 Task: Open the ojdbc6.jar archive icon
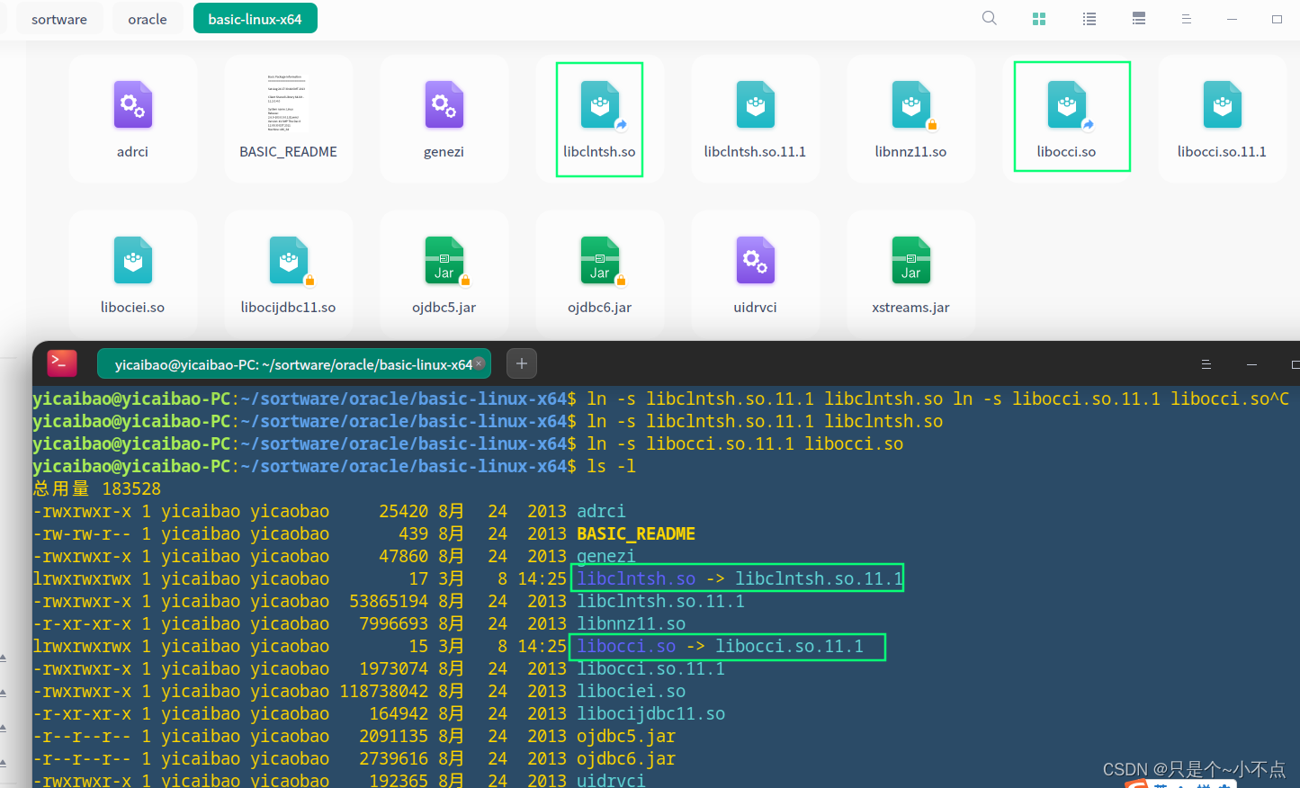tap(599, 261)
